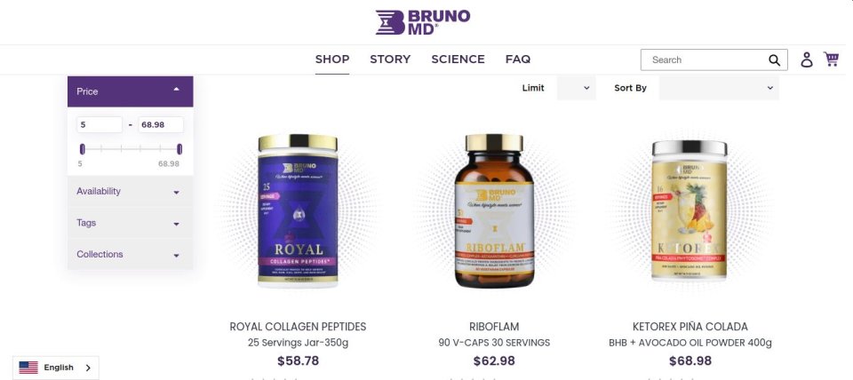Viewport: 853px width, 380px height.
Task: Expand the Availability filter
Action: (x=130, y=192)
